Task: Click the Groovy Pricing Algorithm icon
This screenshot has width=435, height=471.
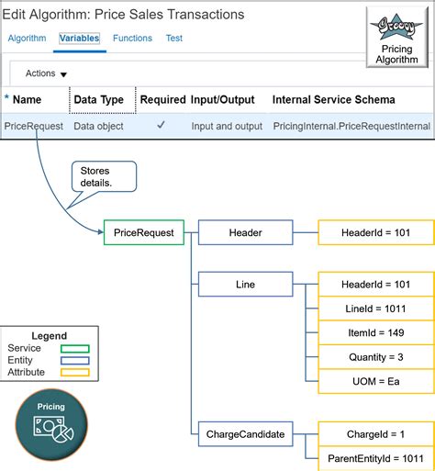Action: pyautogui.click(x=396, y=38)
